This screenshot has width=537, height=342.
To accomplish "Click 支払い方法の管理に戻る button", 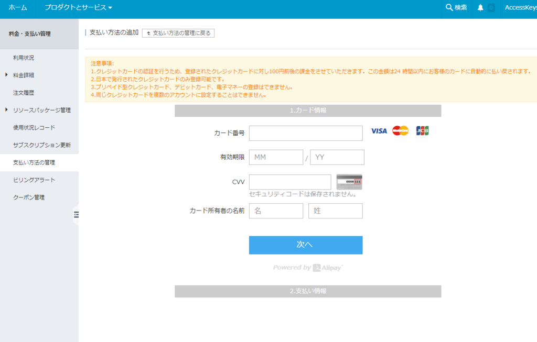I will pyautogui.click(x=178, y=33).
